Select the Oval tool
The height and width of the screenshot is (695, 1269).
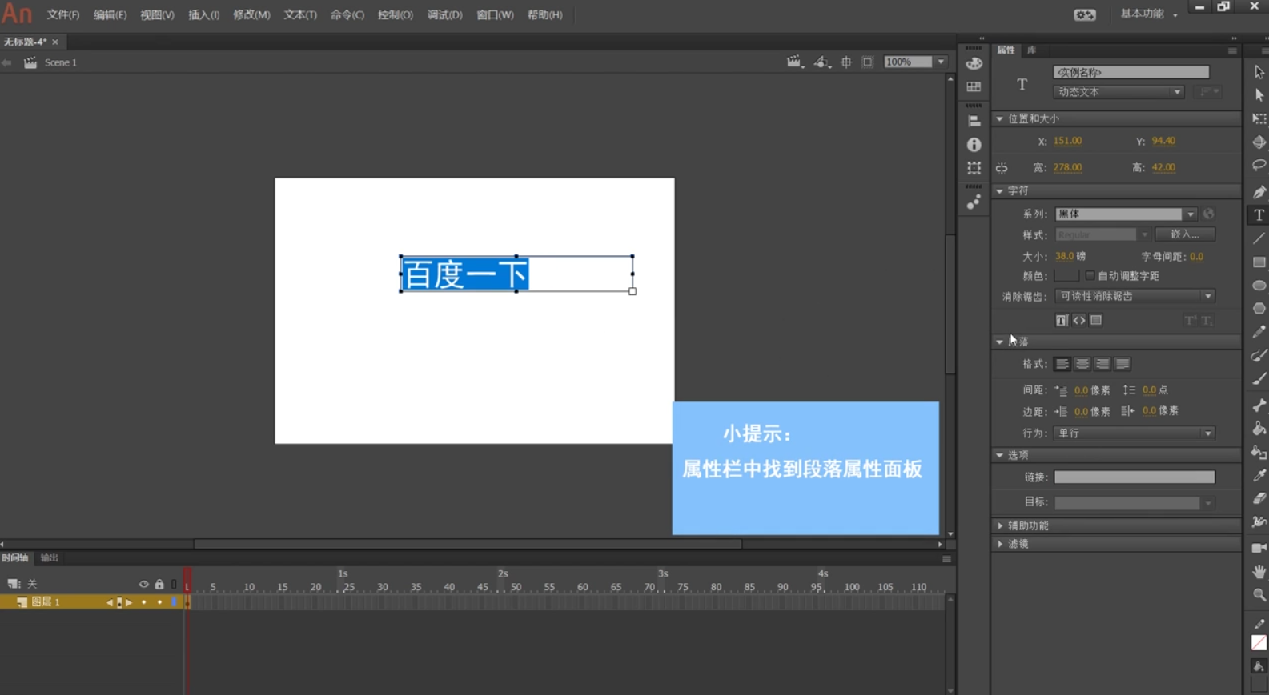pos(1259,285)
